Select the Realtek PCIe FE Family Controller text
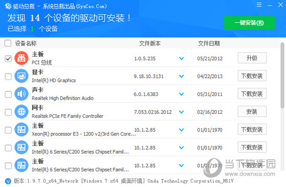This screenshot has width=286, height=187. click(x=68, y=116)
